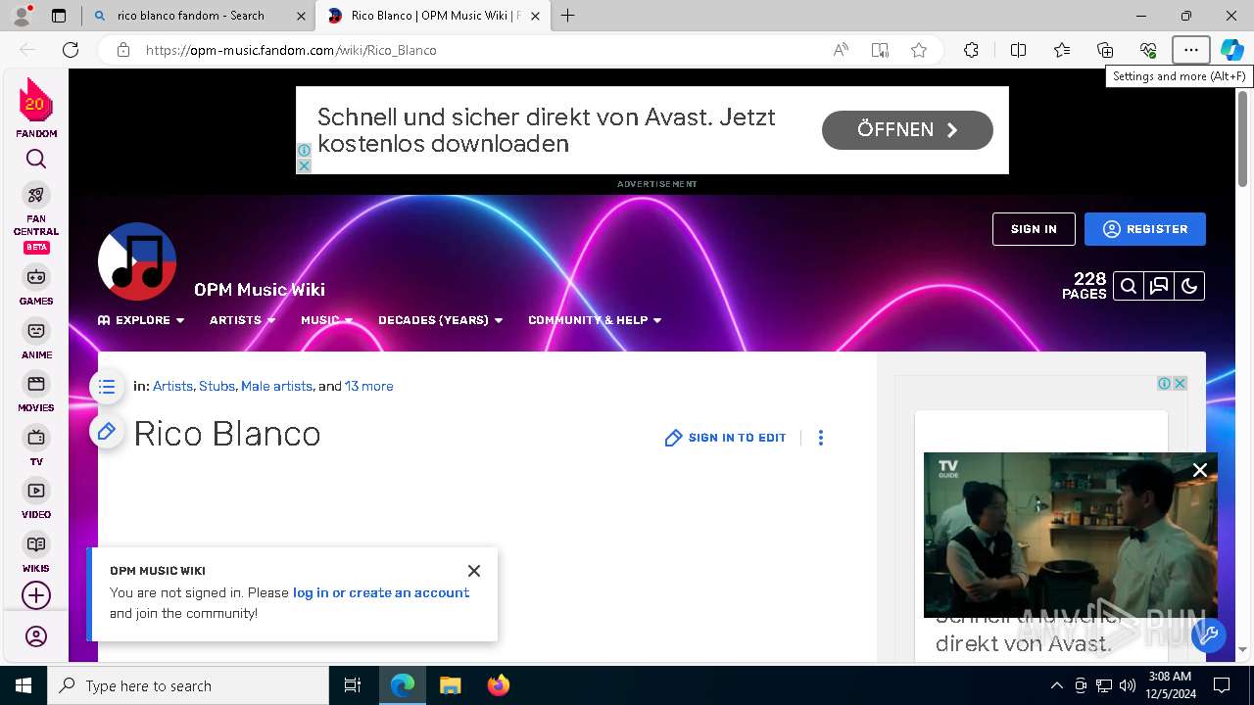Open Settings and more menu
The height and width of the screenshot is (705, 1254).
tap(1191, 50)
